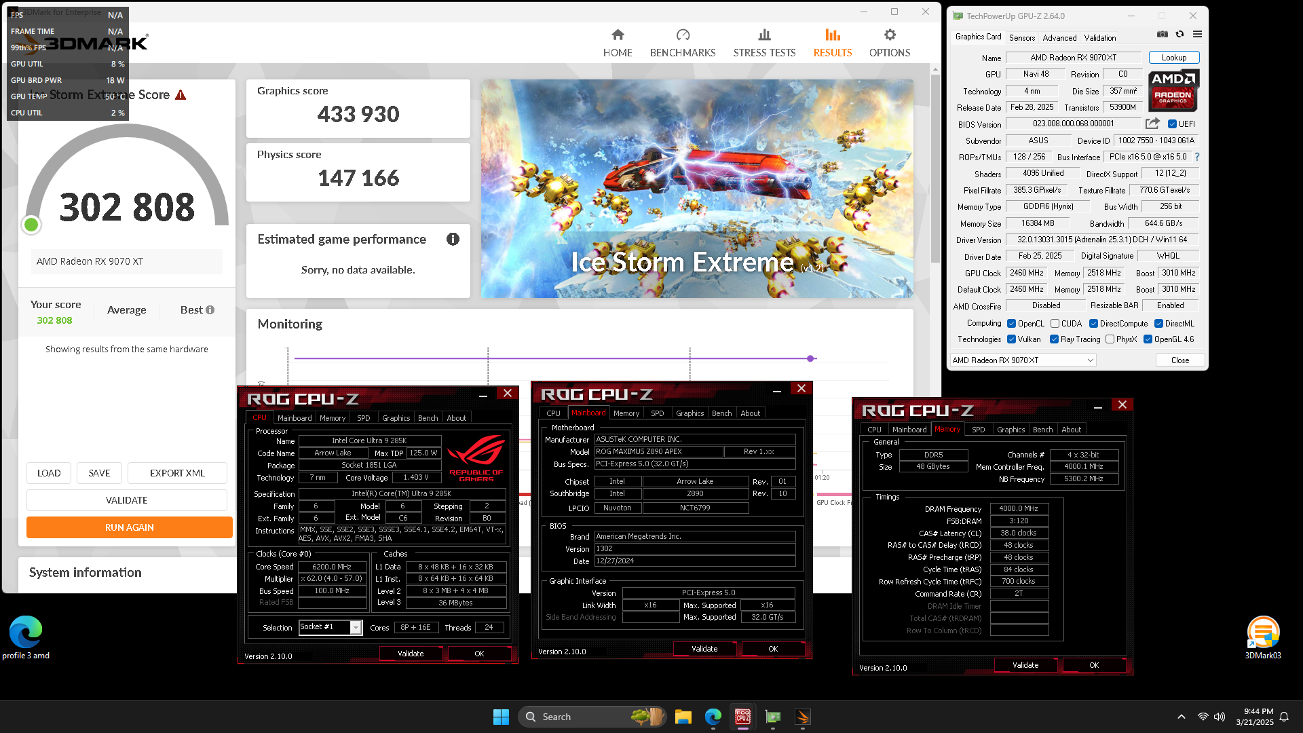
Task: Open 3DMark STRESS TESTS section
Action: pyautogui.click(x=764, y=43)
